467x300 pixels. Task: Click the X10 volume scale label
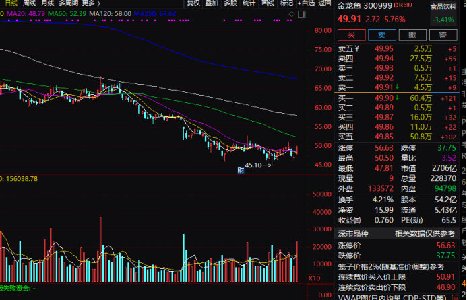pos(314,278)
